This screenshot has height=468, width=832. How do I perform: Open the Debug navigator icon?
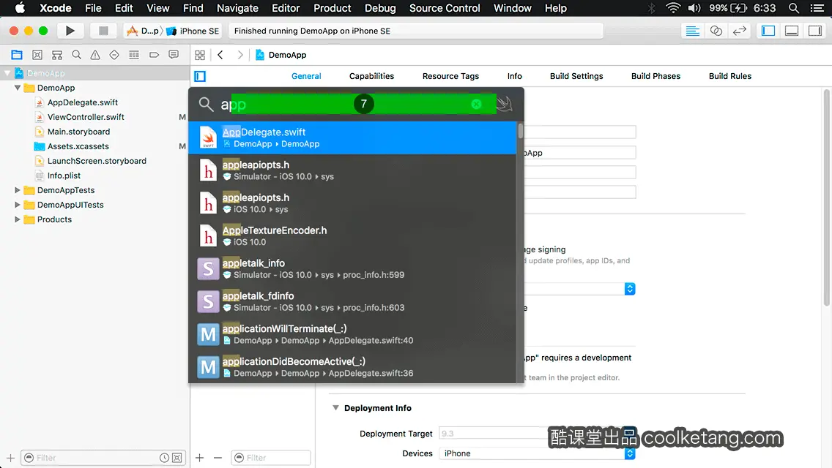134,55
